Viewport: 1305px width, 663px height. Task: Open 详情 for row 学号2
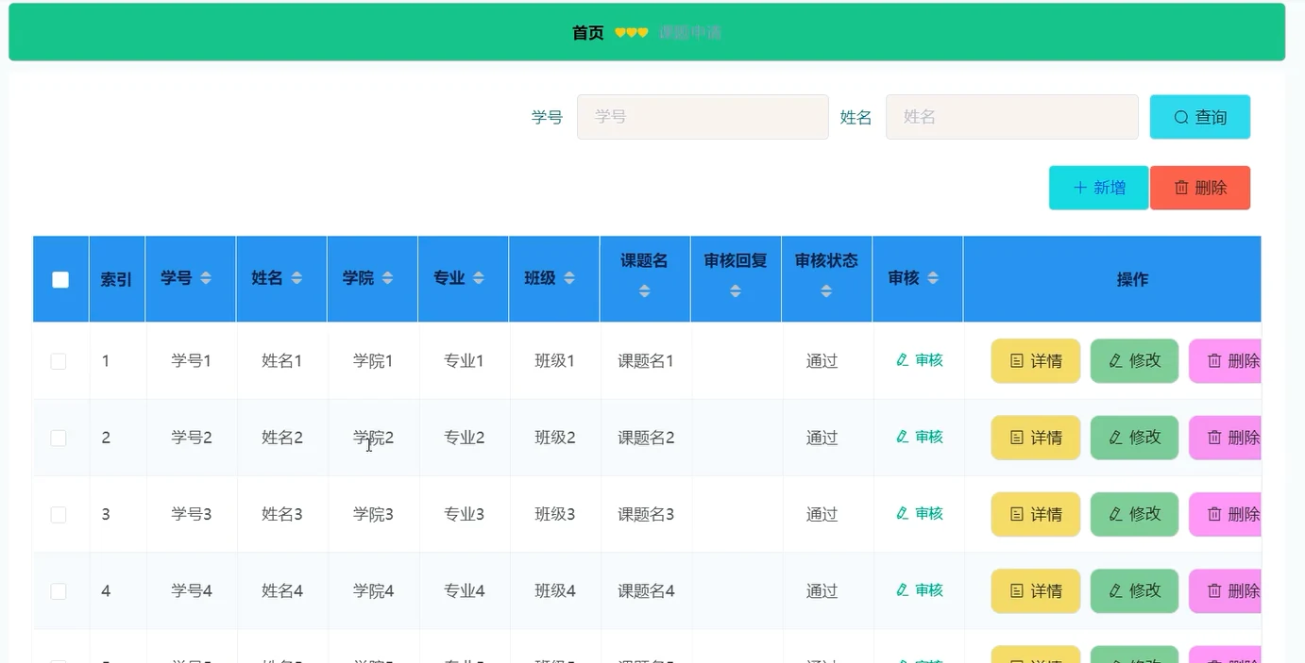tap(1035, 438)
